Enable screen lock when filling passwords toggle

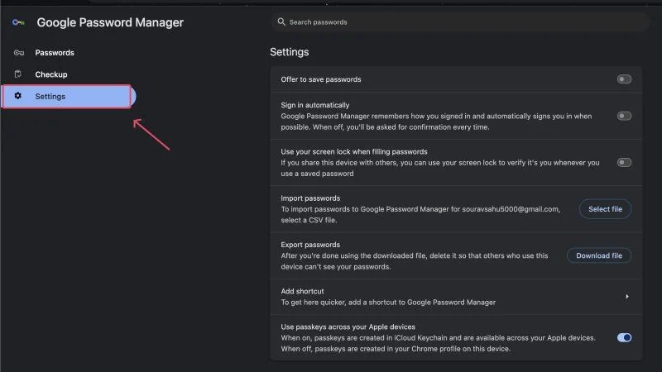(x=624, y=162)
